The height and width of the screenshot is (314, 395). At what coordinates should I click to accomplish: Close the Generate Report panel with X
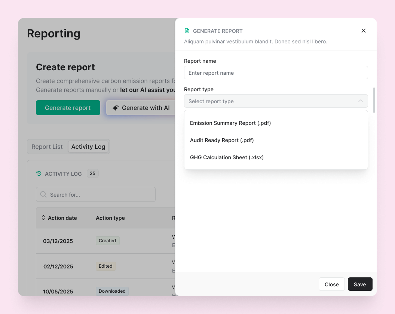click(x=363, y=31)
